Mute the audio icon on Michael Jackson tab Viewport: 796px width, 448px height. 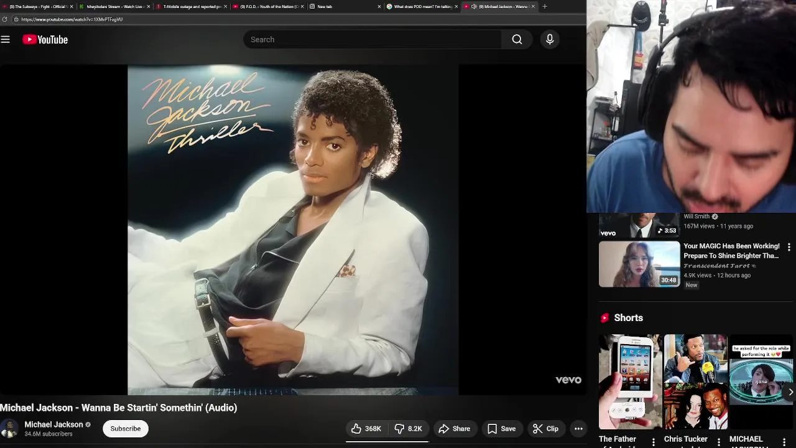[474, 6]
